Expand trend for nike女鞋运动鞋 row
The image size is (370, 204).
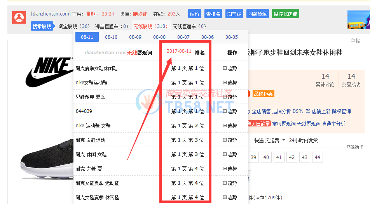pyautogui.click(x=230, y=83)
